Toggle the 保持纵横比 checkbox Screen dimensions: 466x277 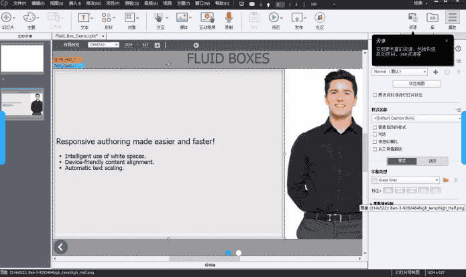[x=375, y=141]
